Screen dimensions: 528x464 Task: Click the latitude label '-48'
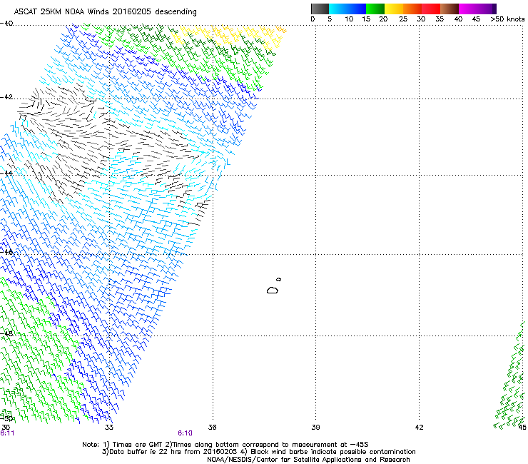pos(6,333)
